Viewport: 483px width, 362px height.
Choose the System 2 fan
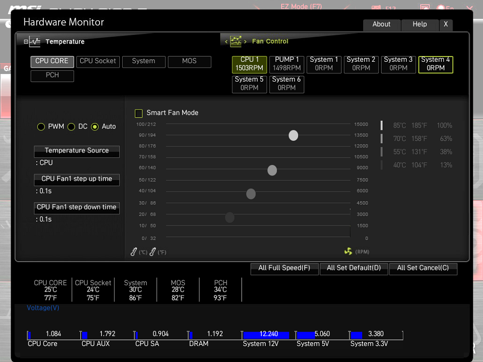361,64
